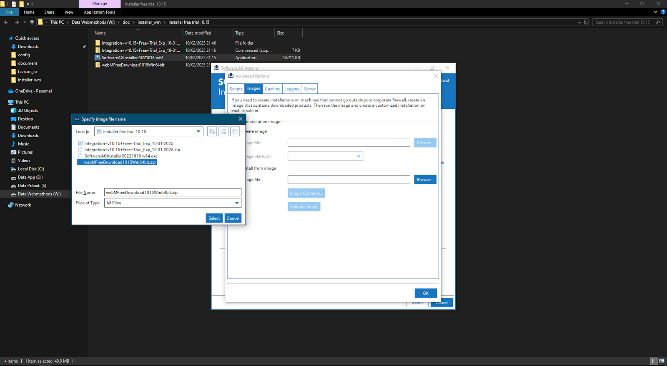Viewport: 667px width, 366px height.
Task: Expand the Explorer ribbon chevron
Action: pyautogui.click(x=655, y=12)
